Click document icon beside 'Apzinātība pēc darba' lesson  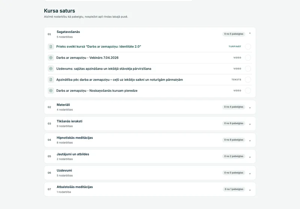pos(51,80)
